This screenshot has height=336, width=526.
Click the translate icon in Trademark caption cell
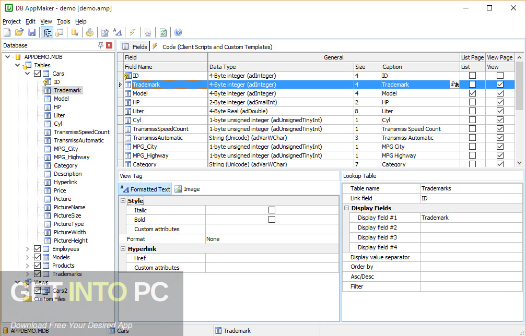point(454,85)
